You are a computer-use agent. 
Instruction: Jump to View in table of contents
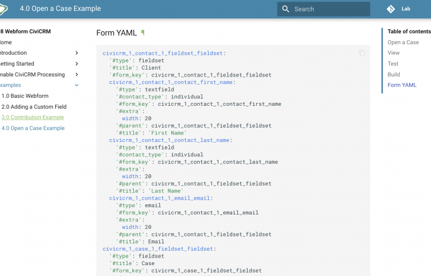(x=393, y=53)
